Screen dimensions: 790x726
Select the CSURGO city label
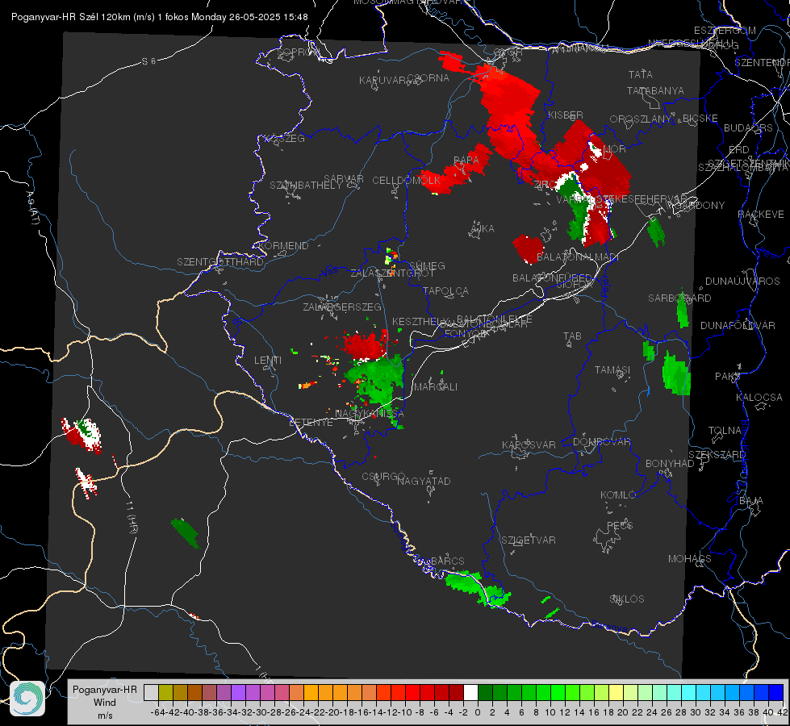click(384, 477)
